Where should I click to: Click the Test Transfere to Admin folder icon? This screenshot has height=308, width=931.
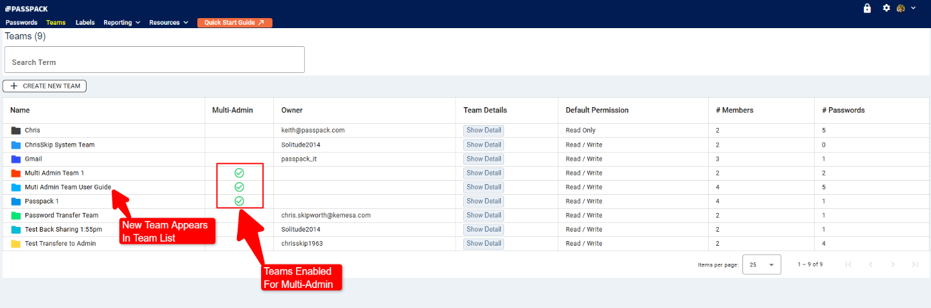coord(16,243)
